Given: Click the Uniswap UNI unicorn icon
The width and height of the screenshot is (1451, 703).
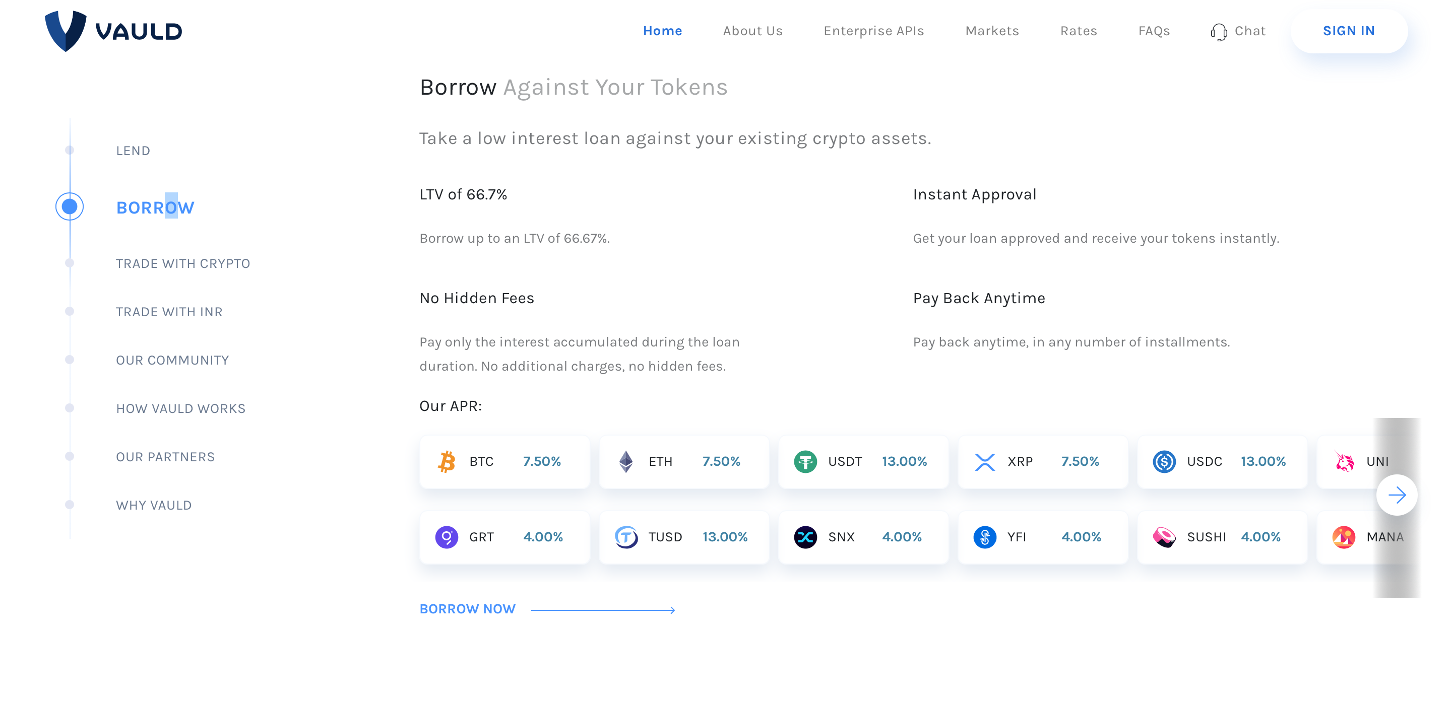Looking at the screenshot, I should tap(1344, 462).
